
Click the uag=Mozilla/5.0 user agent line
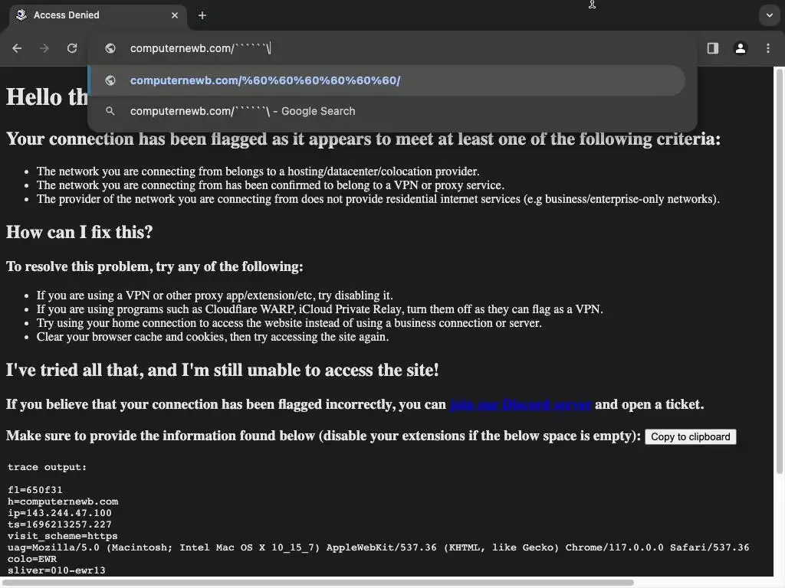[x=379, y=547]
